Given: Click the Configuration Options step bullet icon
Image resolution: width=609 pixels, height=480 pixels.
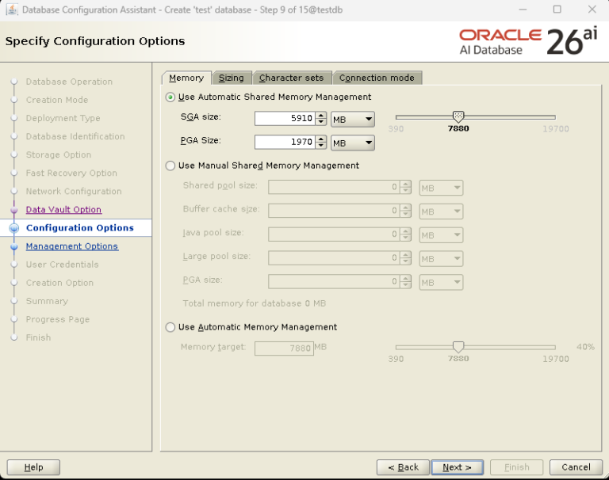Looking at the screenshot, I should (14, 228).
